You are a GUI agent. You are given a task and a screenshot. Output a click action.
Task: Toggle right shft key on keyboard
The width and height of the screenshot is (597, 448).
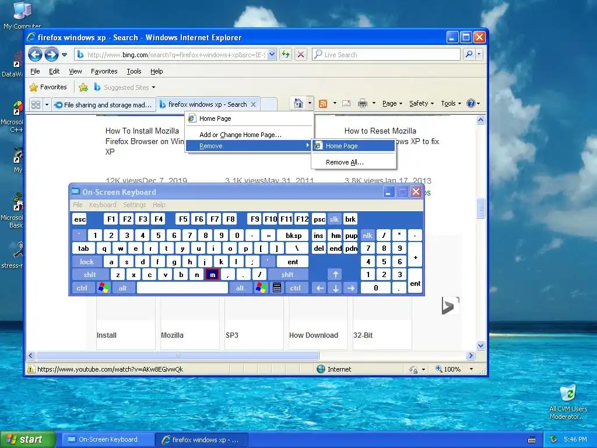[287, 274]
